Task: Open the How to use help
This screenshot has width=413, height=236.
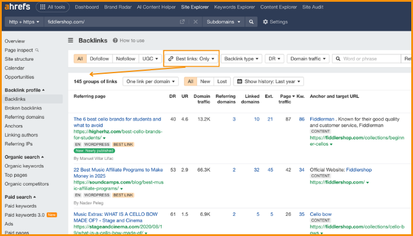Action: click(x=129, y=41)
